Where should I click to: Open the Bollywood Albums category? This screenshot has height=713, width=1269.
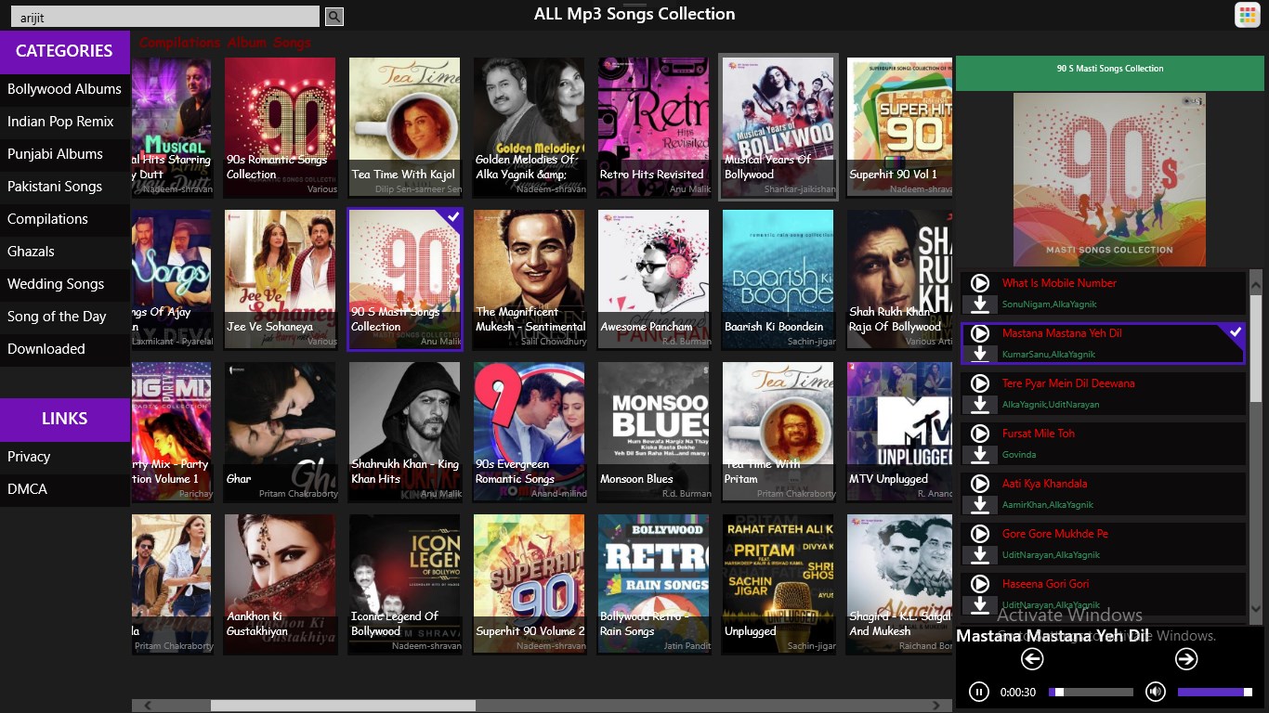[x=65, y=89]
